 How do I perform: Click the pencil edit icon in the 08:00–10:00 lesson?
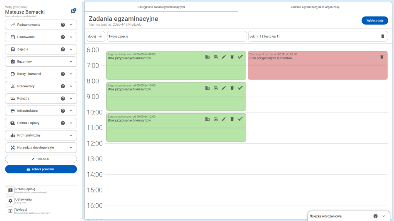224,88
